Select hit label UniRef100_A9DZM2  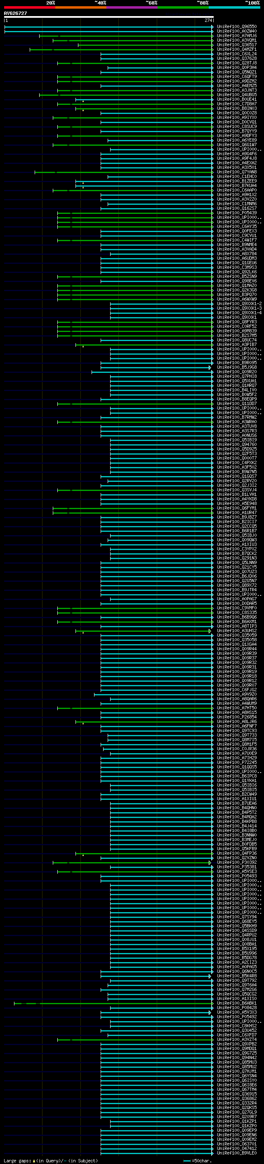click(236, 81)
